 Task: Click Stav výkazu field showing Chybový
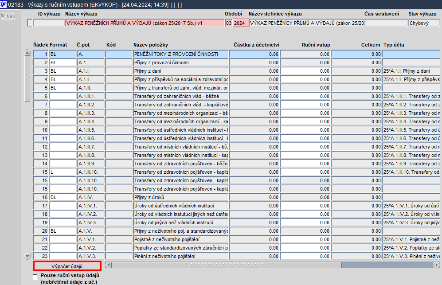424,23
